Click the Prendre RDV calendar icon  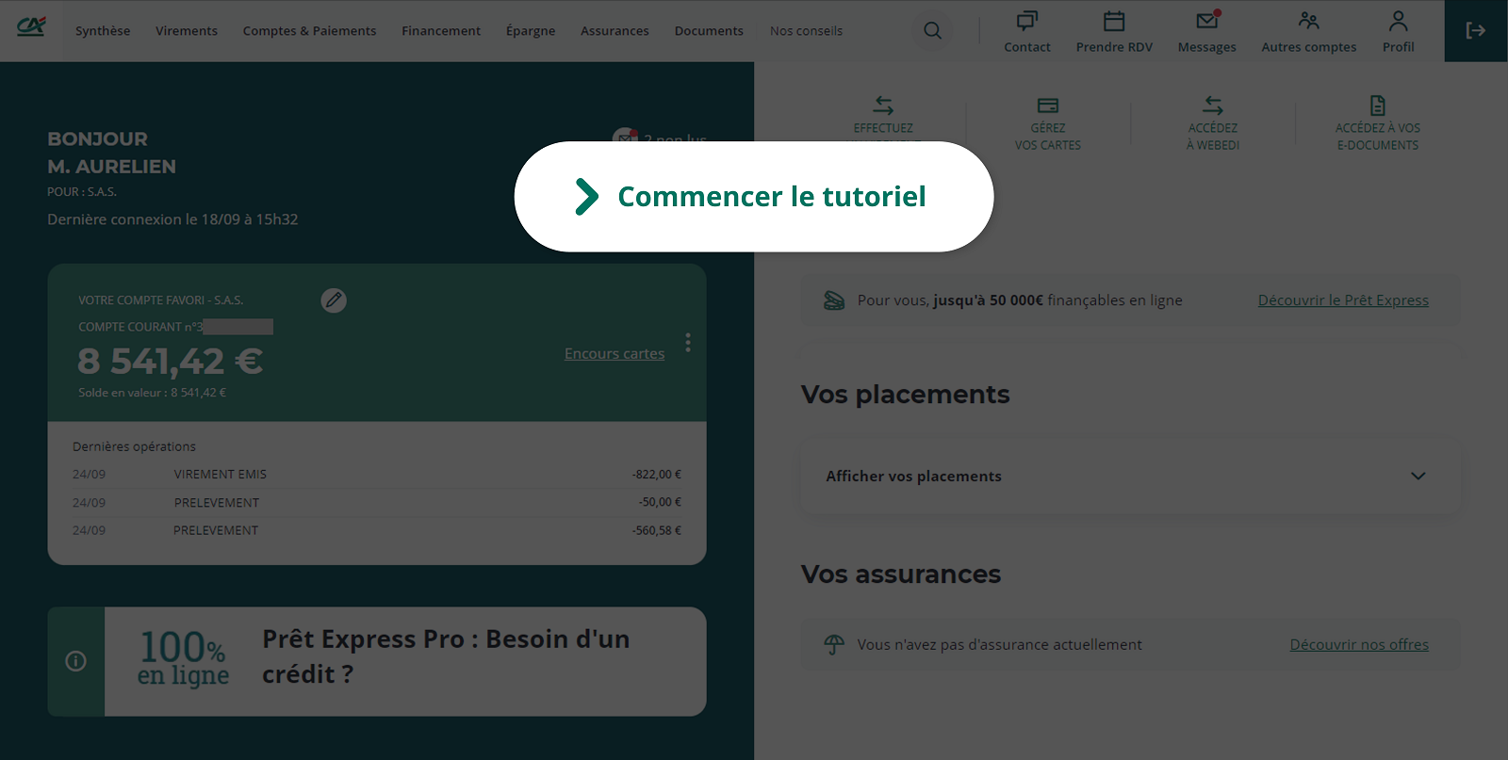[x=1114, y=22]
